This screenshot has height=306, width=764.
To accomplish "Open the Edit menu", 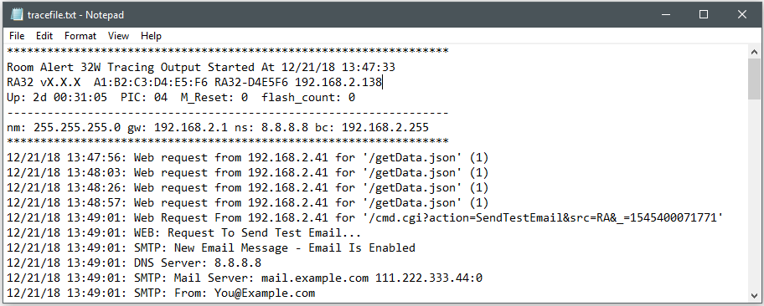I will click(44, 36).
